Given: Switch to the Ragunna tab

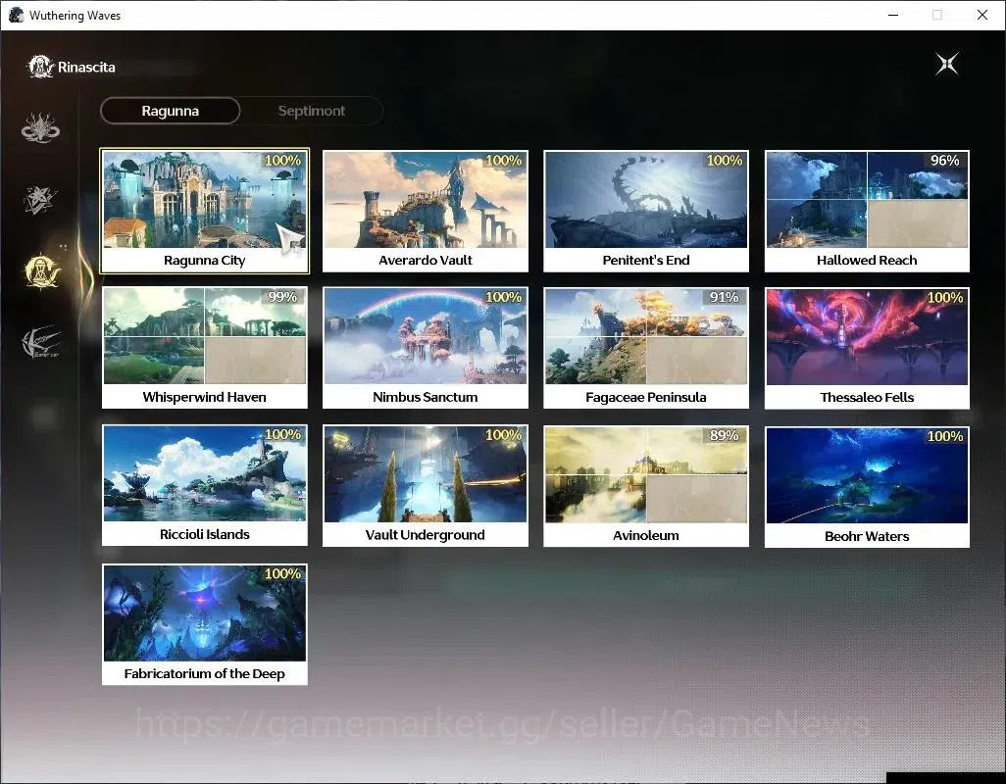Looking at the screenshot, I should [x=170, y=111].
